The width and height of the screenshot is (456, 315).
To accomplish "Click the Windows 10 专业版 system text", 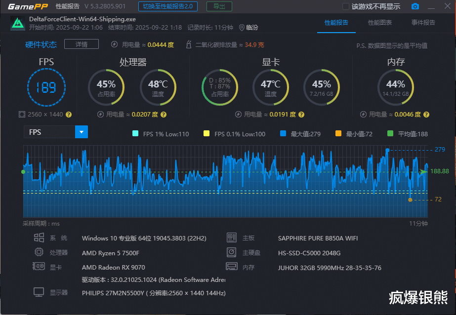I will pyautogui.click(x=144, y=238).
